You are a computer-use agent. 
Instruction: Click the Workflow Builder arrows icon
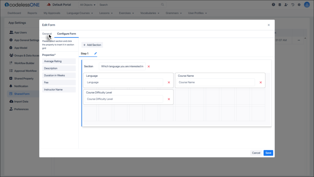(x=11, y=63)
